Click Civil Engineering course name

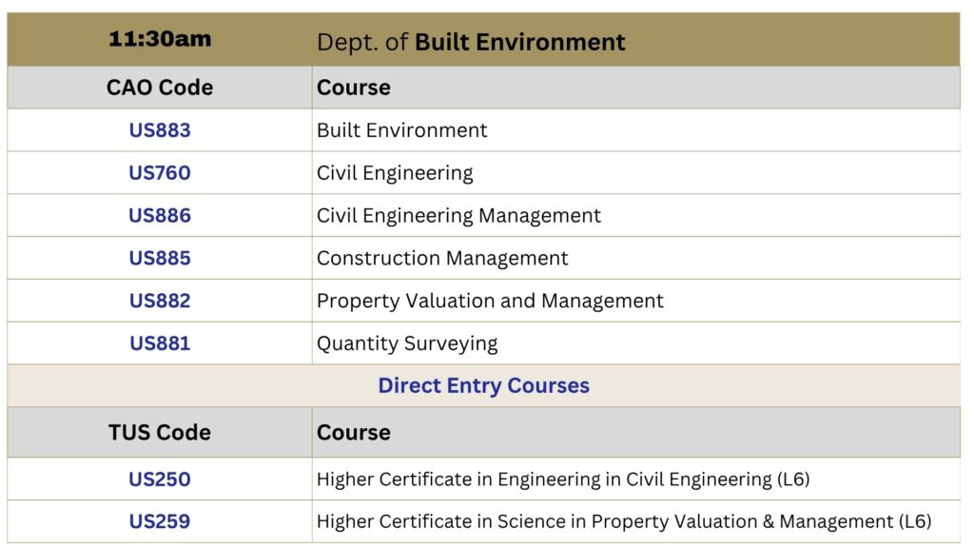(395, 173)
